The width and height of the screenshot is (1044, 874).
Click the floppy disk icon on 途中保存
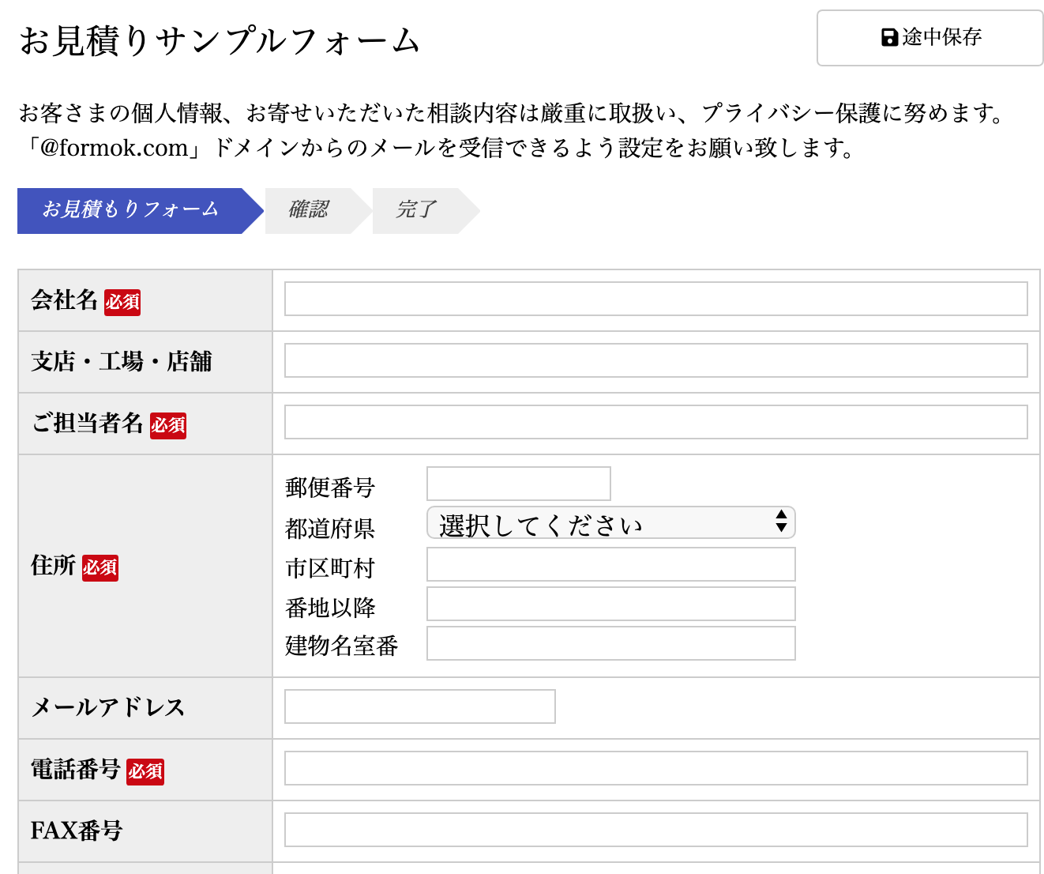(889, 37)
